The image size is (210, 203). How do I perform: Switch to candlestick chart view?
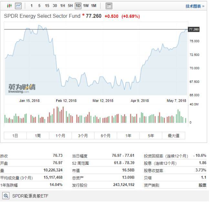9,6
